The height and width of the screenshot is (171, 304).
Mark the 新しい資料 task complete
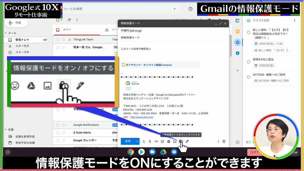pos(249,32)
